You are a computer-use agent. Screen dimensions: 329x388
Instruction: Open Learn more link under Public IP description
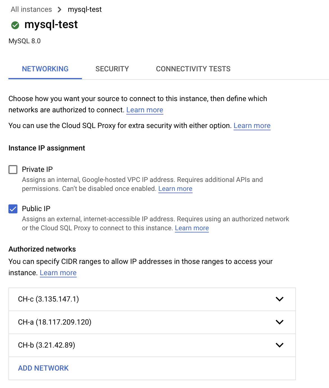(191, 228)
